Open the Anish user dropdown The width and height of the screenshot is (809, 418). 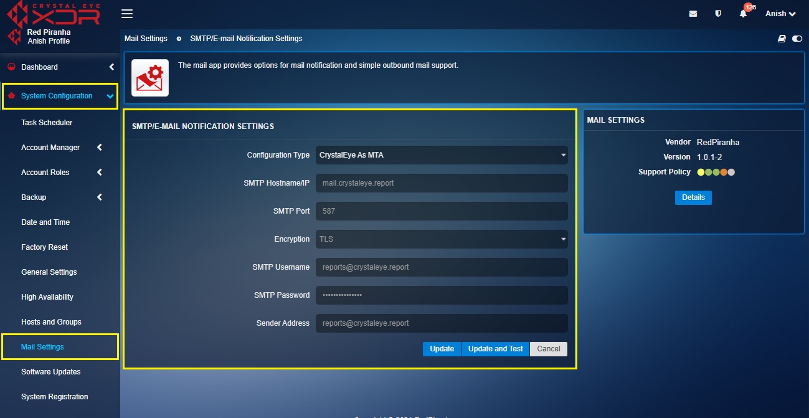click(780, 14)
